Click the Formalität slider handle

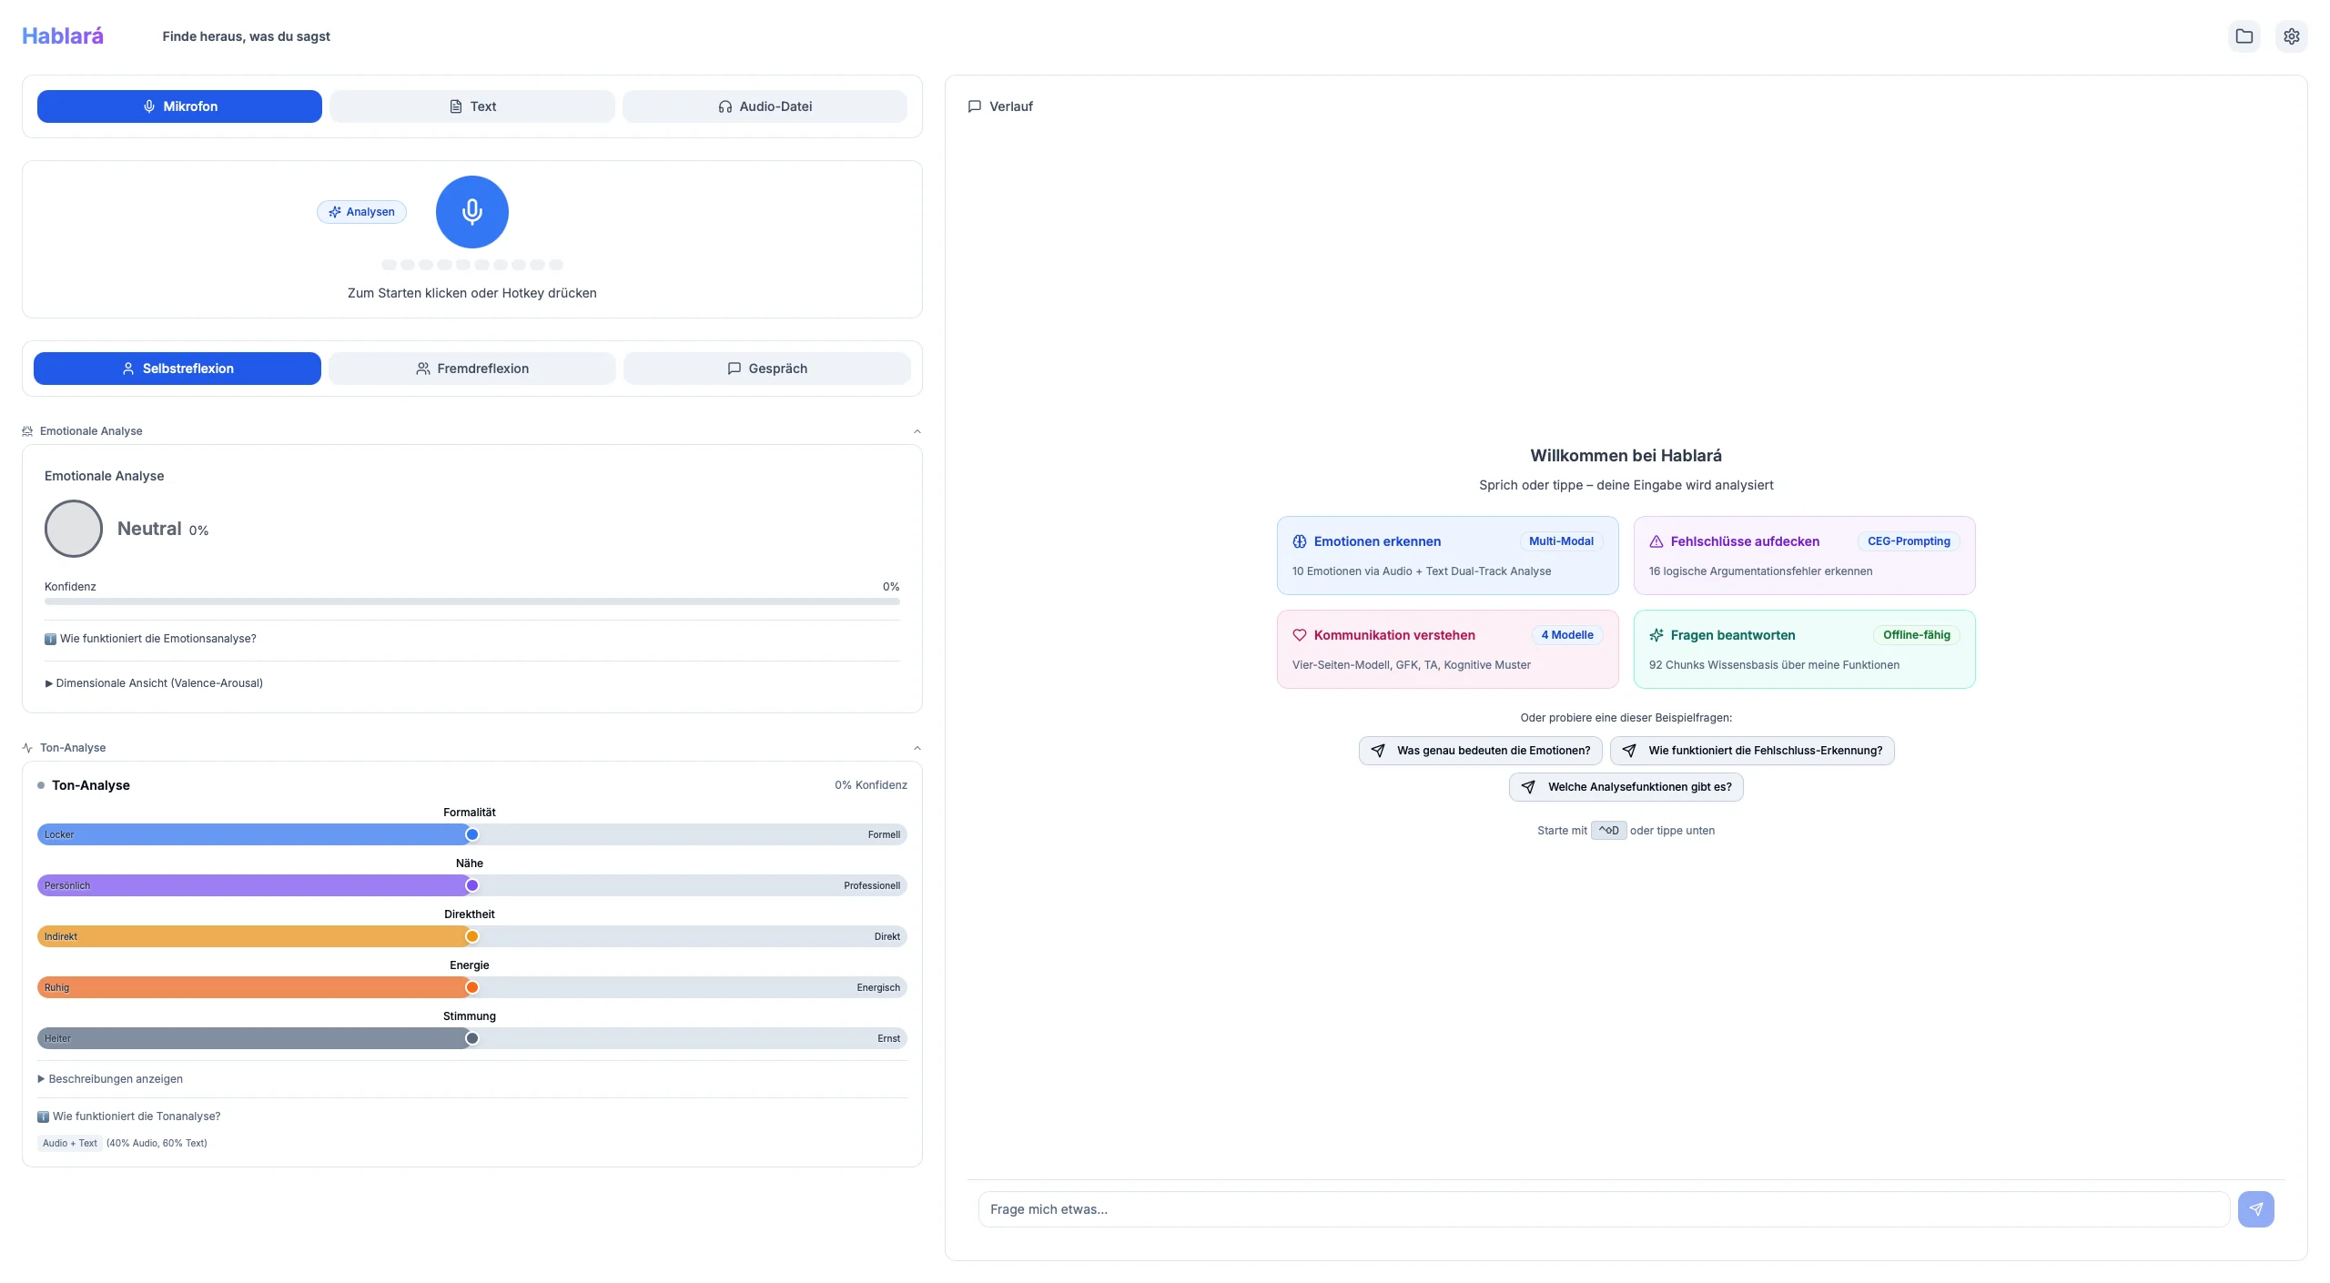tap(471, 834)
